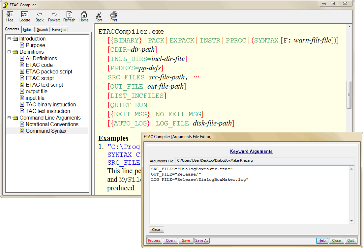
Task: Refresh the help page
Action: coord(69,16)
